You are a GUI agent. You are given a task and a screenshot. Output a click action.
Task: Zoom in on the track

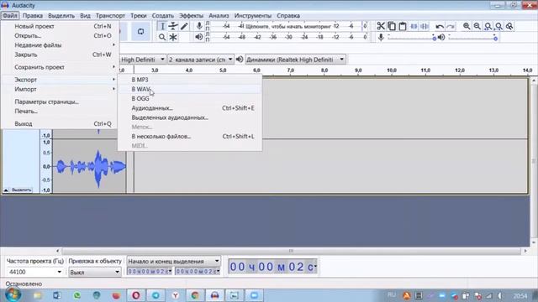pos(467,26)
